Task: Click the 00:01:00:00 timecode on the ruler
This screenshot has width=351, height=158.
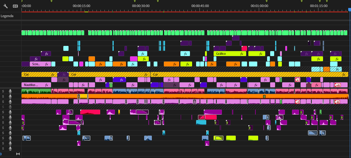Action: pos(259,6)
